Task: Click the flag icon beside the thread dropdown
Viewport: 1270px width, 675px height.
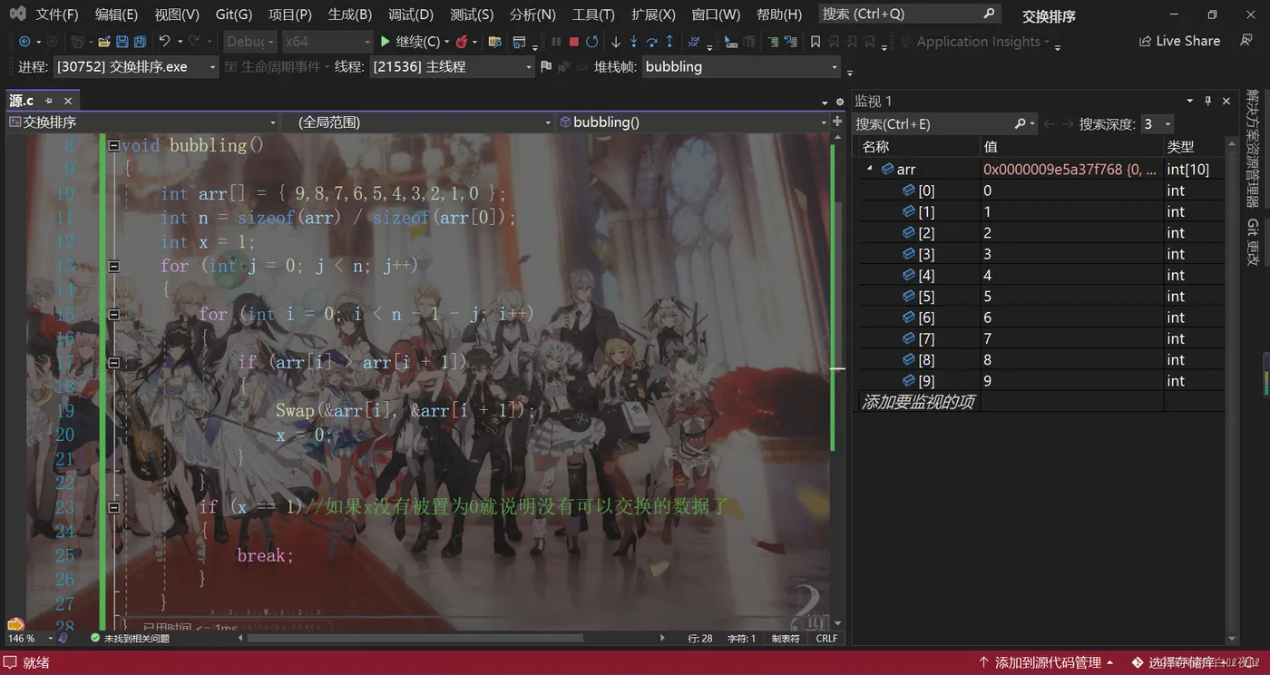Action: tap(545, 67)
